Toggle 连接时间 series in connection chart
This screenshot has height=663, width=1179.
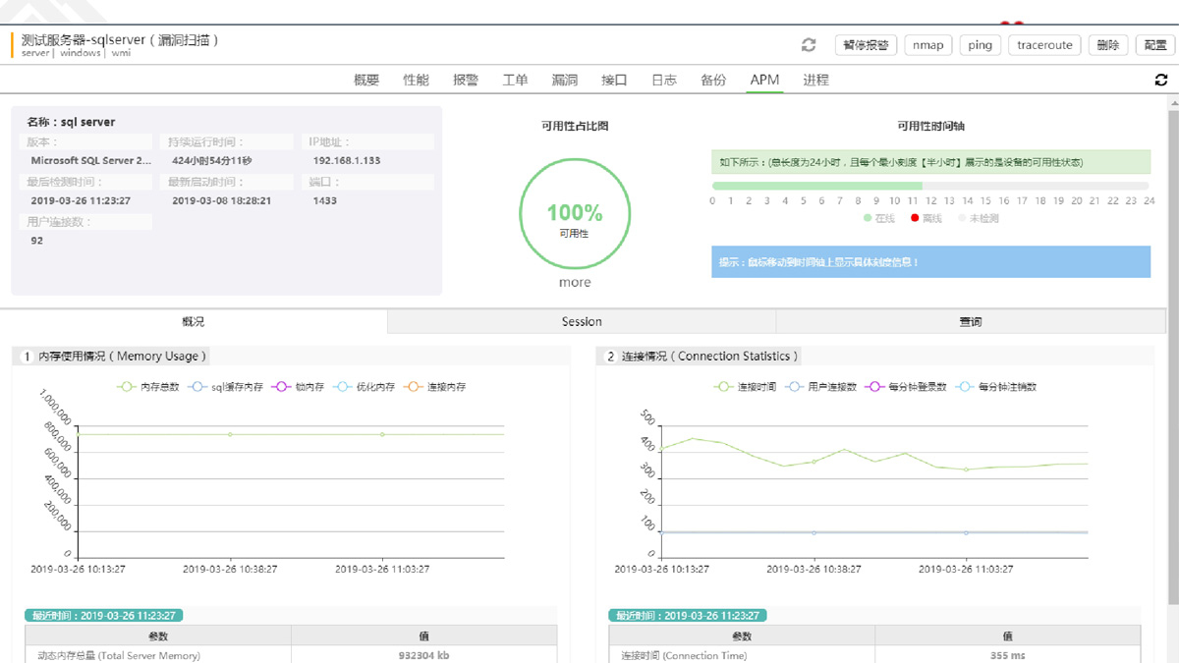click(x=746, y=387)
